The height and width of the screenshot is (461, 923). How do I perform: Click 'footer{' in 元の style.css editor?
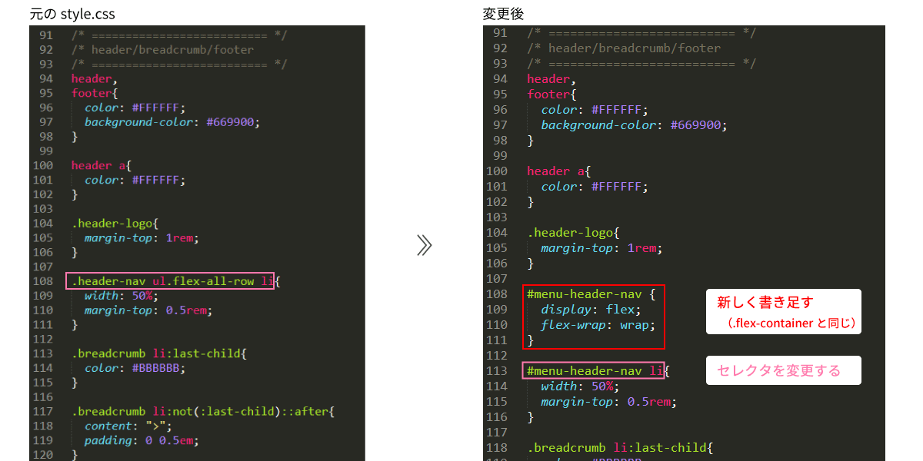pyautogui.click(x=96, y=93)
